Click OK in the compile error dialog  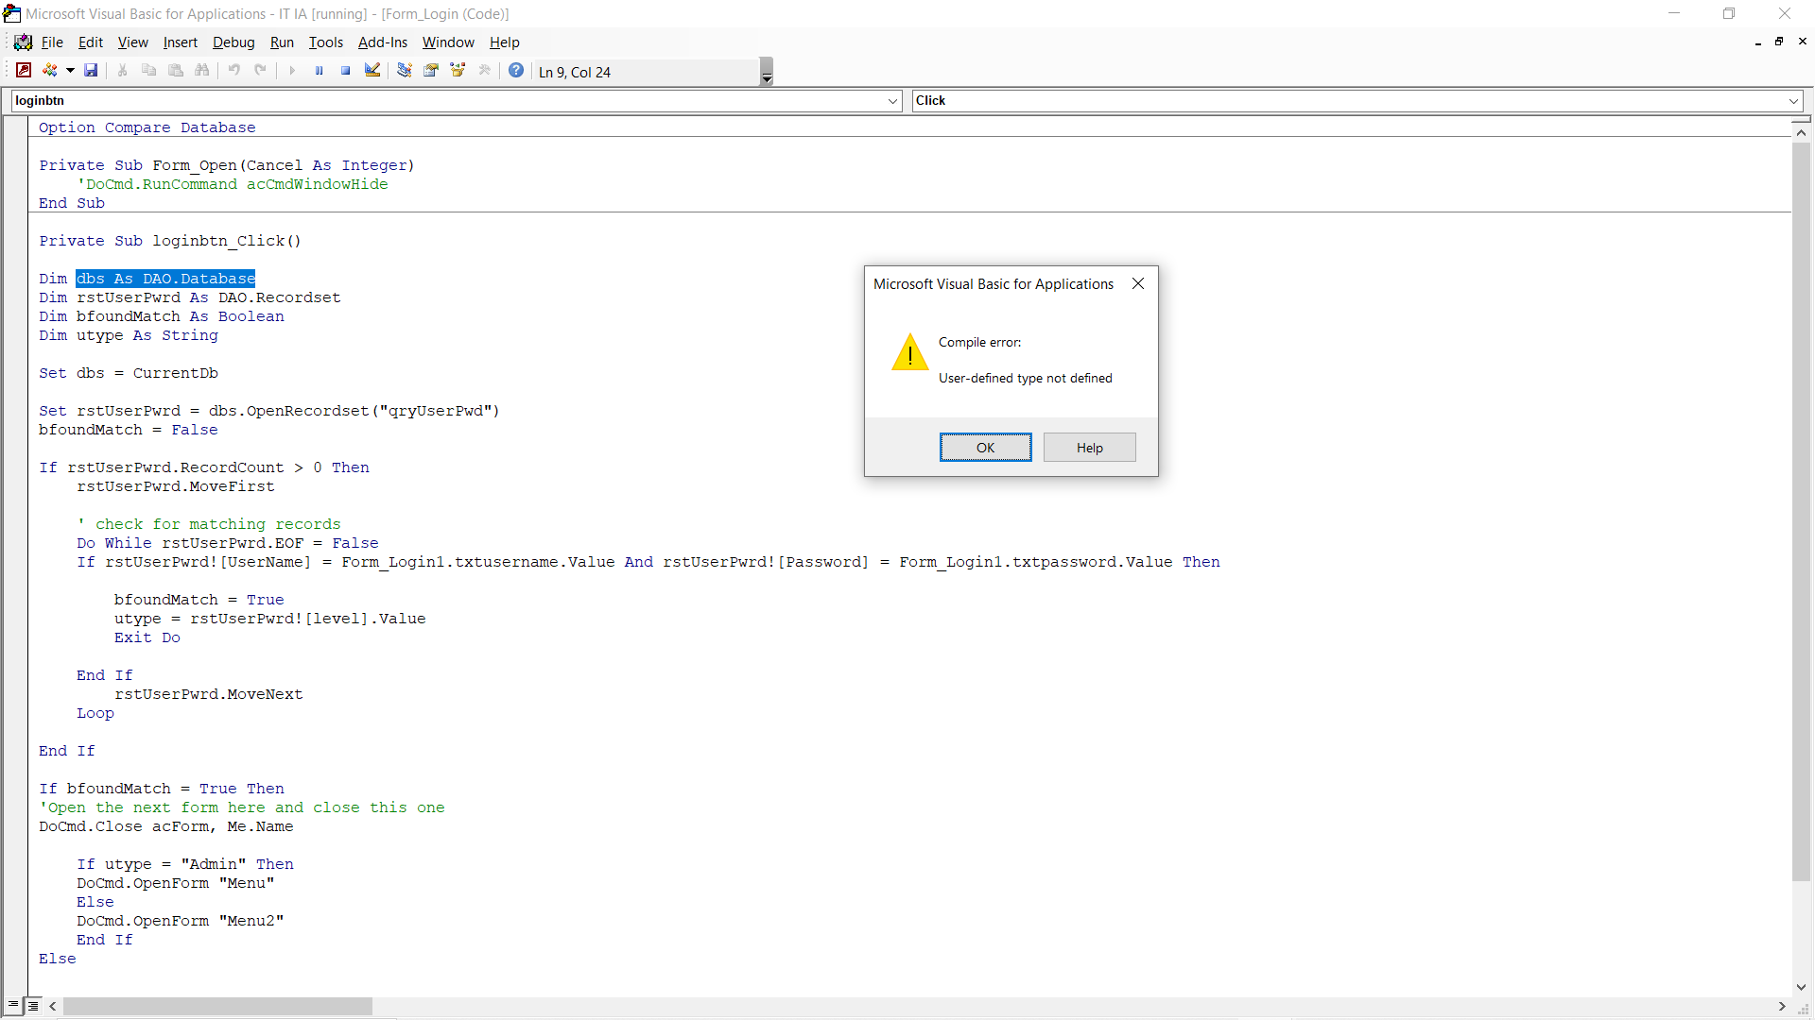(985, 448)
